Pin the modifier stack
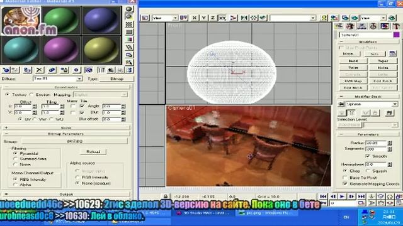403x226 pixels. [341, 104]
